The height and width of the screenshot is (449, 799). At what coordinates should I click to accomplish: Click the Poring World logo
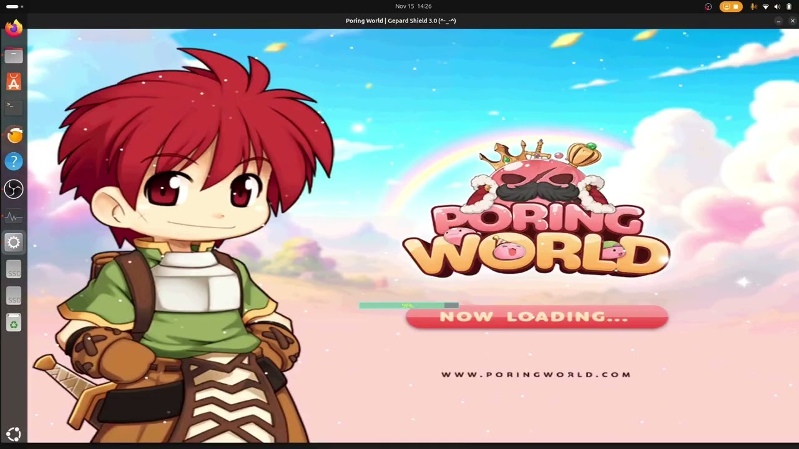tap(536, 209)
